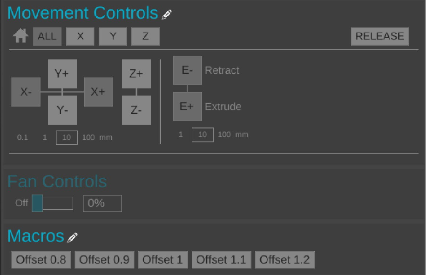Set the extruder step to 1 mm
This screenshot has width=426, height=275.
point(181,134)
